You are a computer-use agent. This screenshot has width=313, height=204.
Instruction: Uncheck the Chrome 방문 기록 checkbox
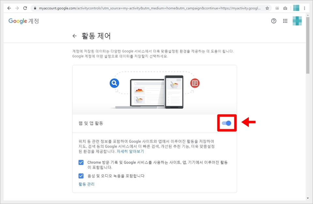coord(81,162)
